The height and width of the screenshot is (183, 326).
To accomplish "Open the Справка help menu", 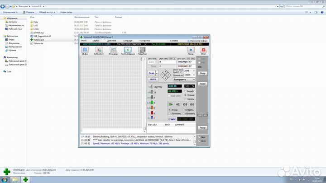I will click(174, 41).
